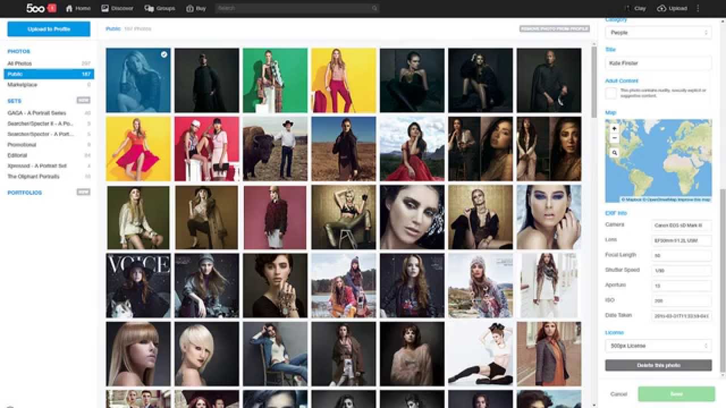Select the Public photos list
The image size is (726, 408).
pos(49,74)
